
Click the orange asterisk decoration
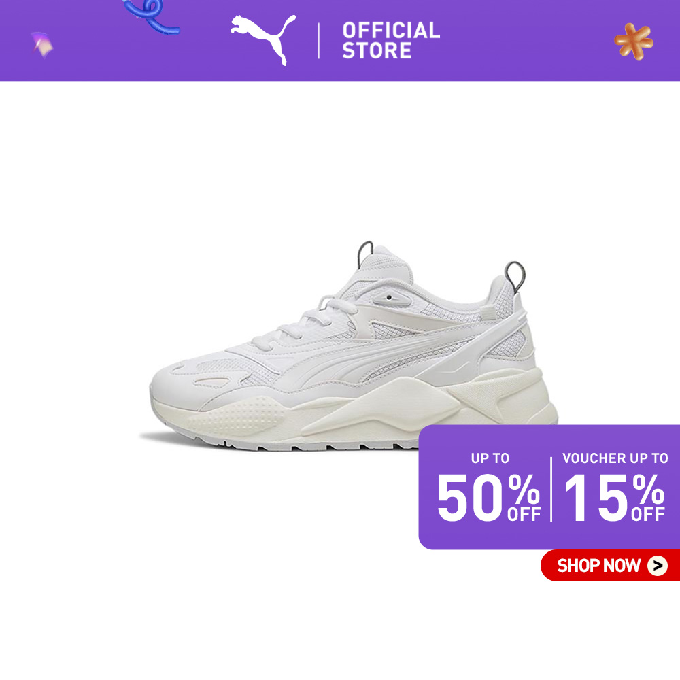point(634,41)
